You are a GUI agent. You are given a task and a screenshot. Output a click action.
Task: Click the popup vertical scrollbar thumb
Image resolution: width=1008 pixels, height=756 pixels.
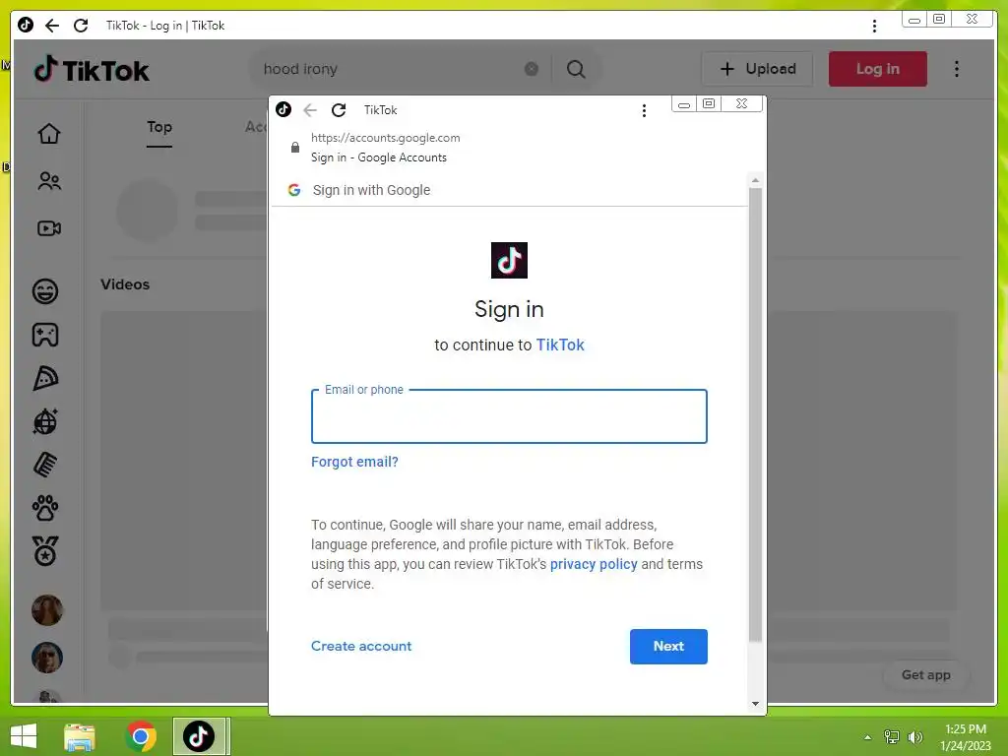tap(755, 414)
